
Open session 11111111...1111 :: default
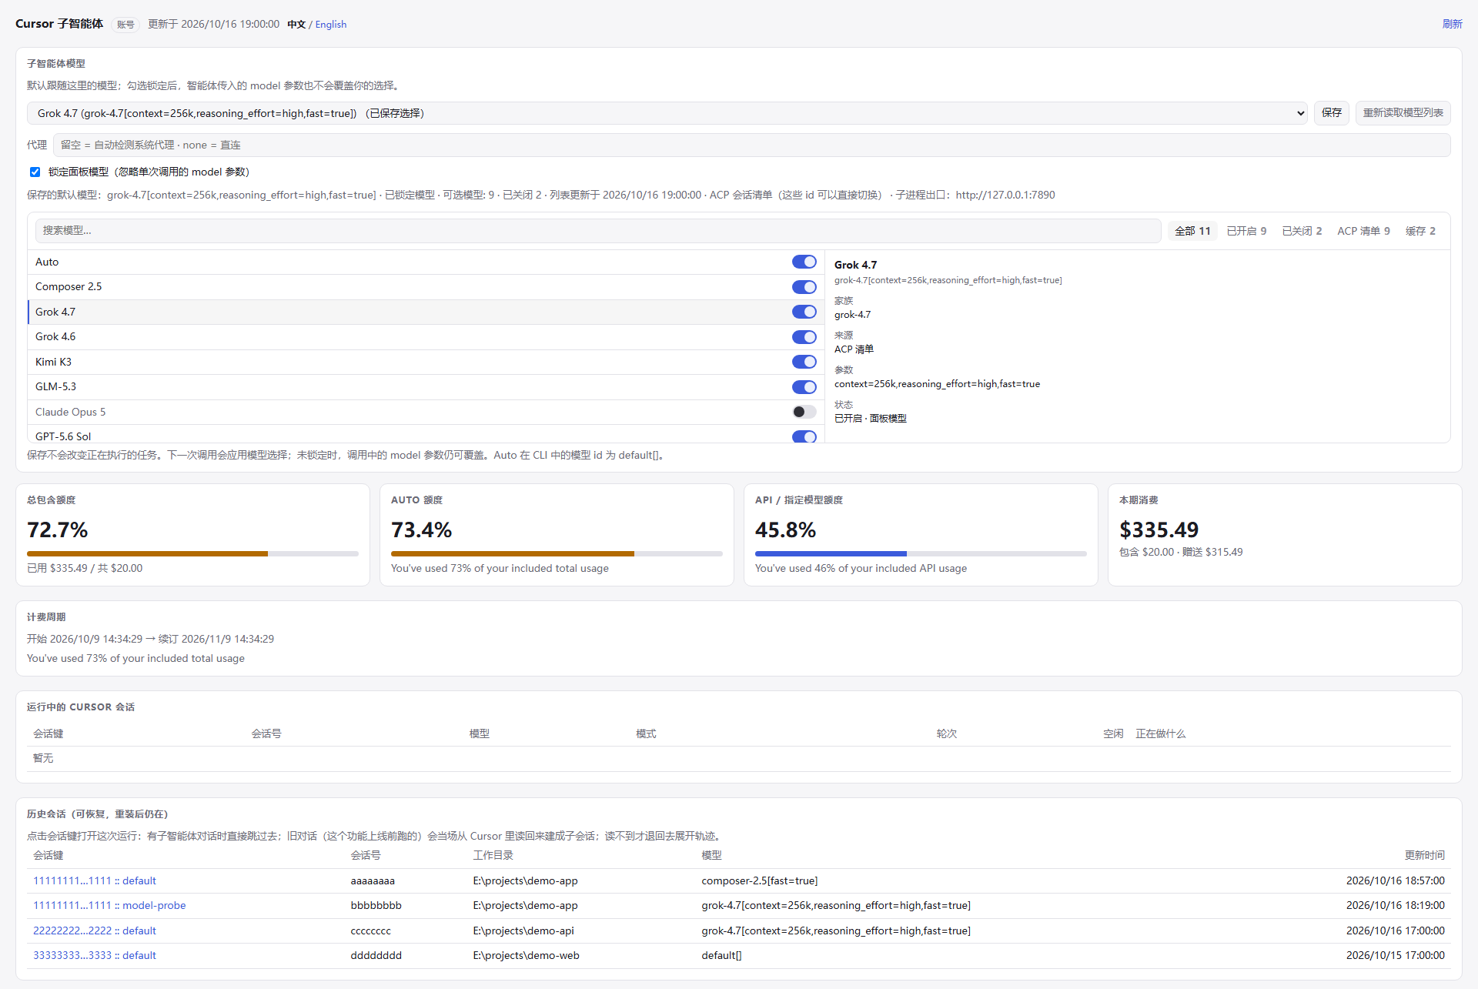tap(95, 880)
